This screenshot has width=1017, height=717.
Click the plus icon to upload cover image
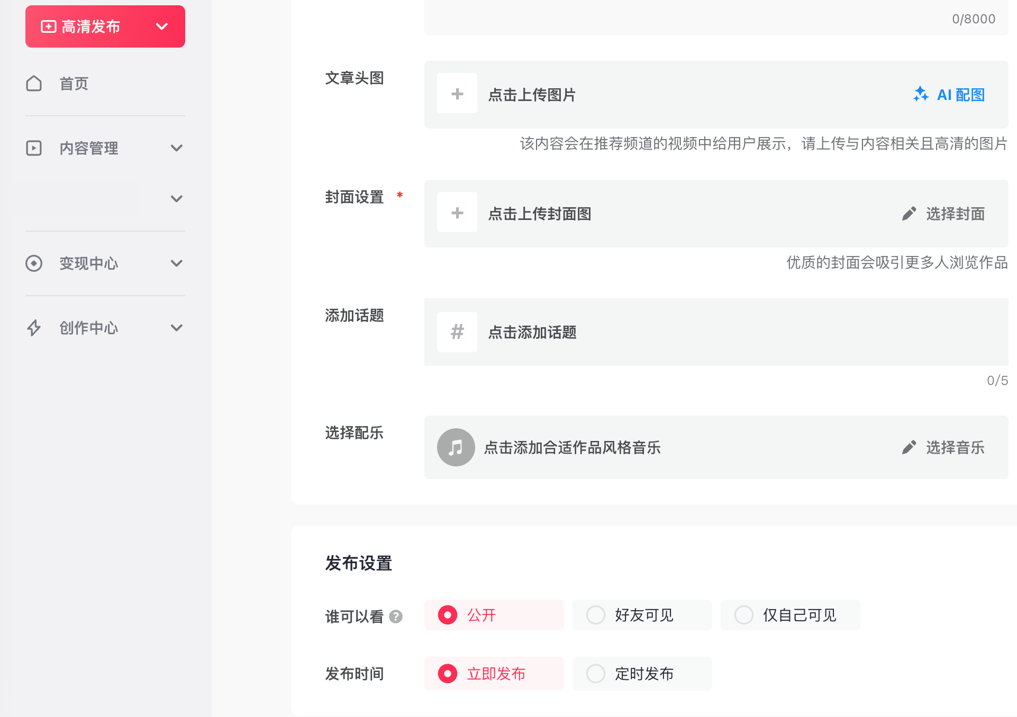click(457, 213)
